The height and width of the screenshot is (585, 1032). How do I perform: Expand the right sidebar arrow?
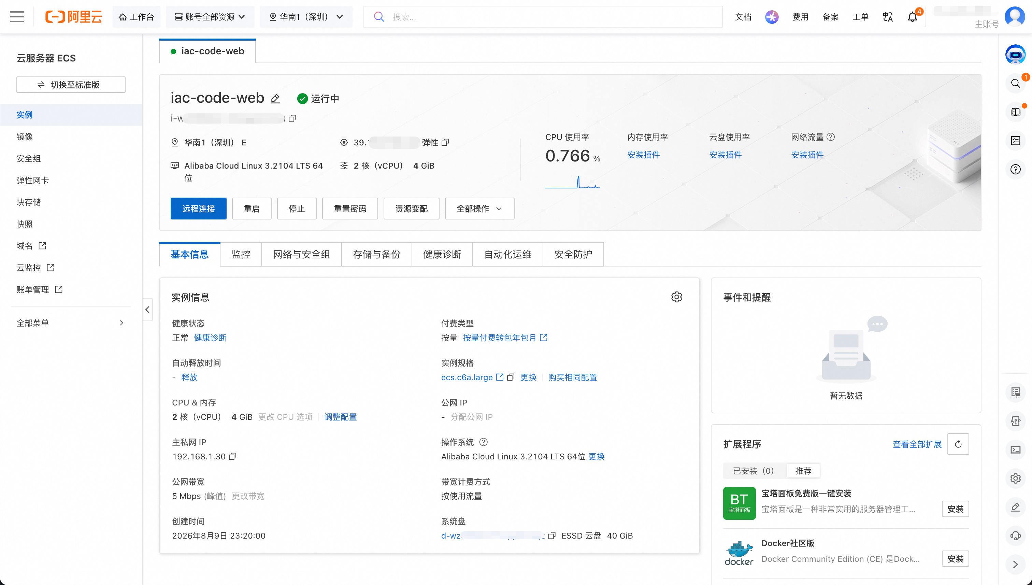pyautogui.click(x=1015, y=565)
